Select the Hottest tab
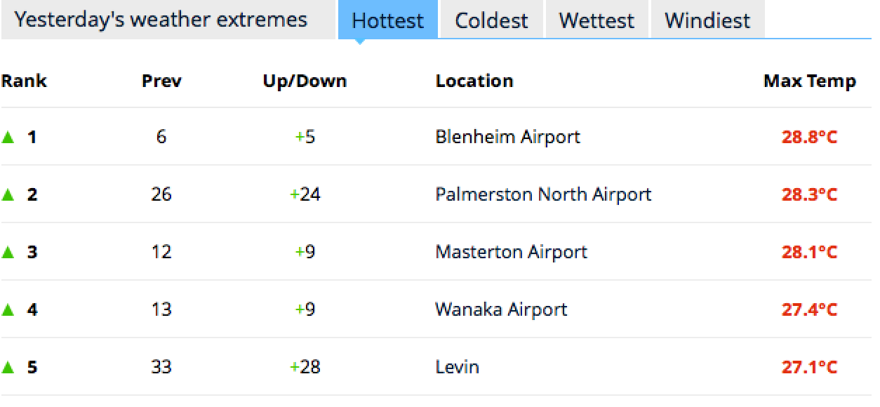Viewport: 880px width, 407px height. [388, 20]
